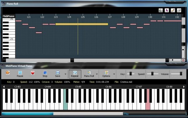
Task: Click the Time: 0:01:08.234 readout
Action: coord(99,82)
